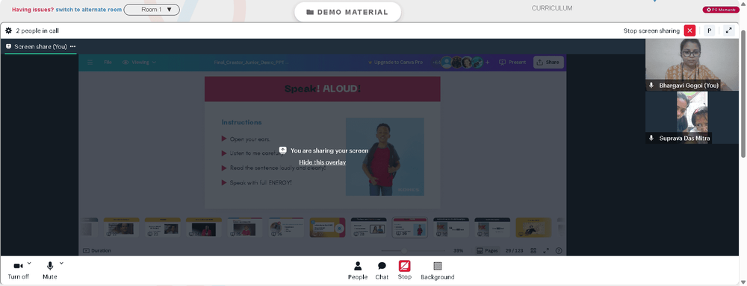747x286 pixels.
Task: Expand the call to fullscreen
Action: (728, 31)
